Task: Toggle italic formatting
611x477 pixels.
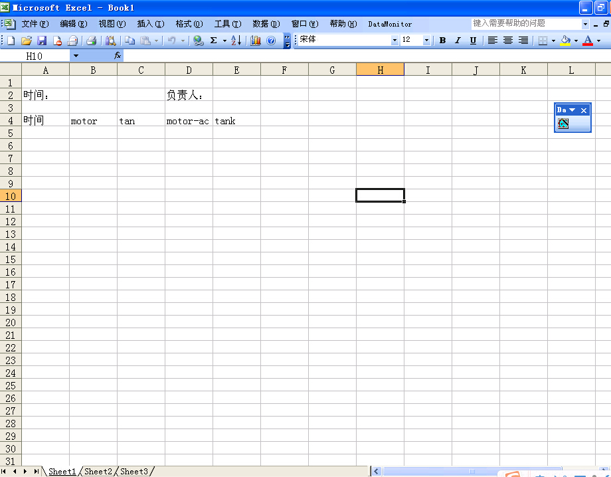Action: [458, 40]
